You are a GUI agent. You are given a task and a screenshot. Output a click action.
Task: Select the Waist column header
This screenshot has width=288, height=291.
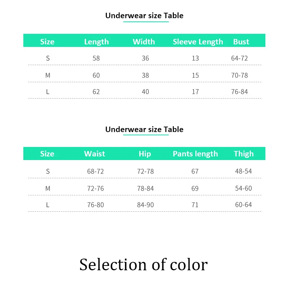click(x=94, y=154)
